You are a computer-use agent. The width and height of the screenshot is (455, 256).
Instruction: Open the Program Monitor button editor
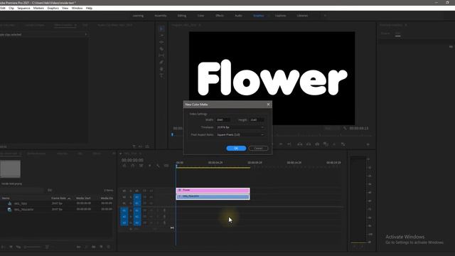(x=368, y=144)
